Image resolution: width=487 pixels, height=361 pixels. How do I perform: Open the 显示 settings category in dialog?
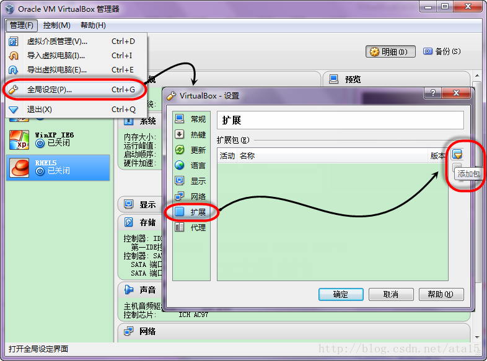[191, 181]
